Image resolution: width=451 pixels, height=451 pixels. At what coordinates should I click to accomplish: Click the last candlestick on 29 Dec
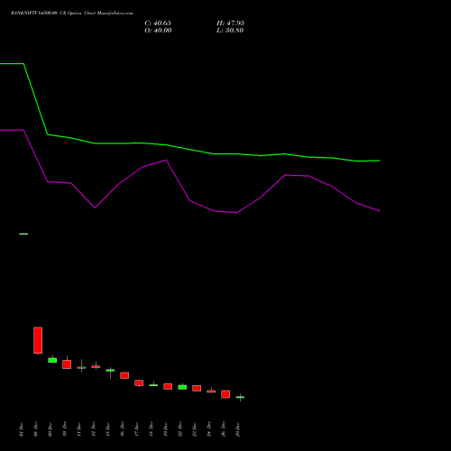240,397
